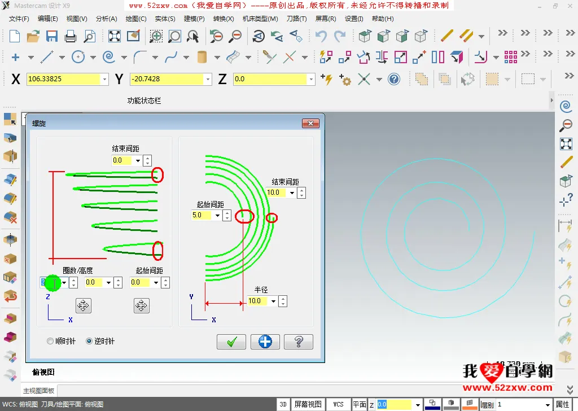Click the Undo arrow icon
This screenshot has height=411, width=578.
321,37
